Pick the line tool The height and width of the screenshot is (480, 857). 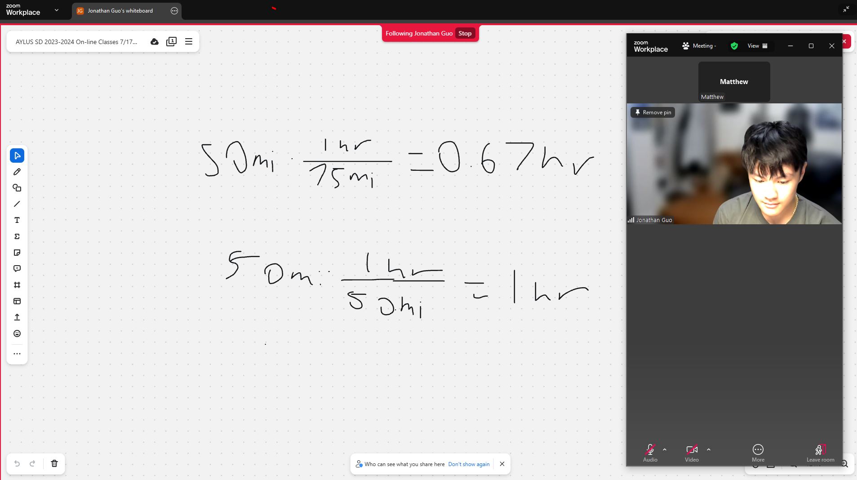tap(17, 204)
